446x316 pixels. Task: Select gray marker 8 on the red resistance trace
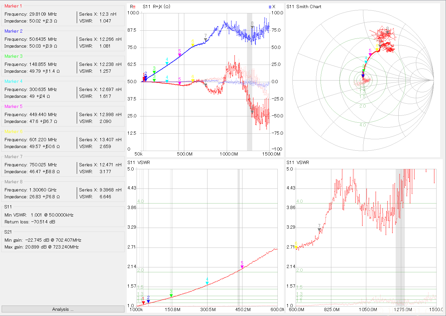(252, 112)
